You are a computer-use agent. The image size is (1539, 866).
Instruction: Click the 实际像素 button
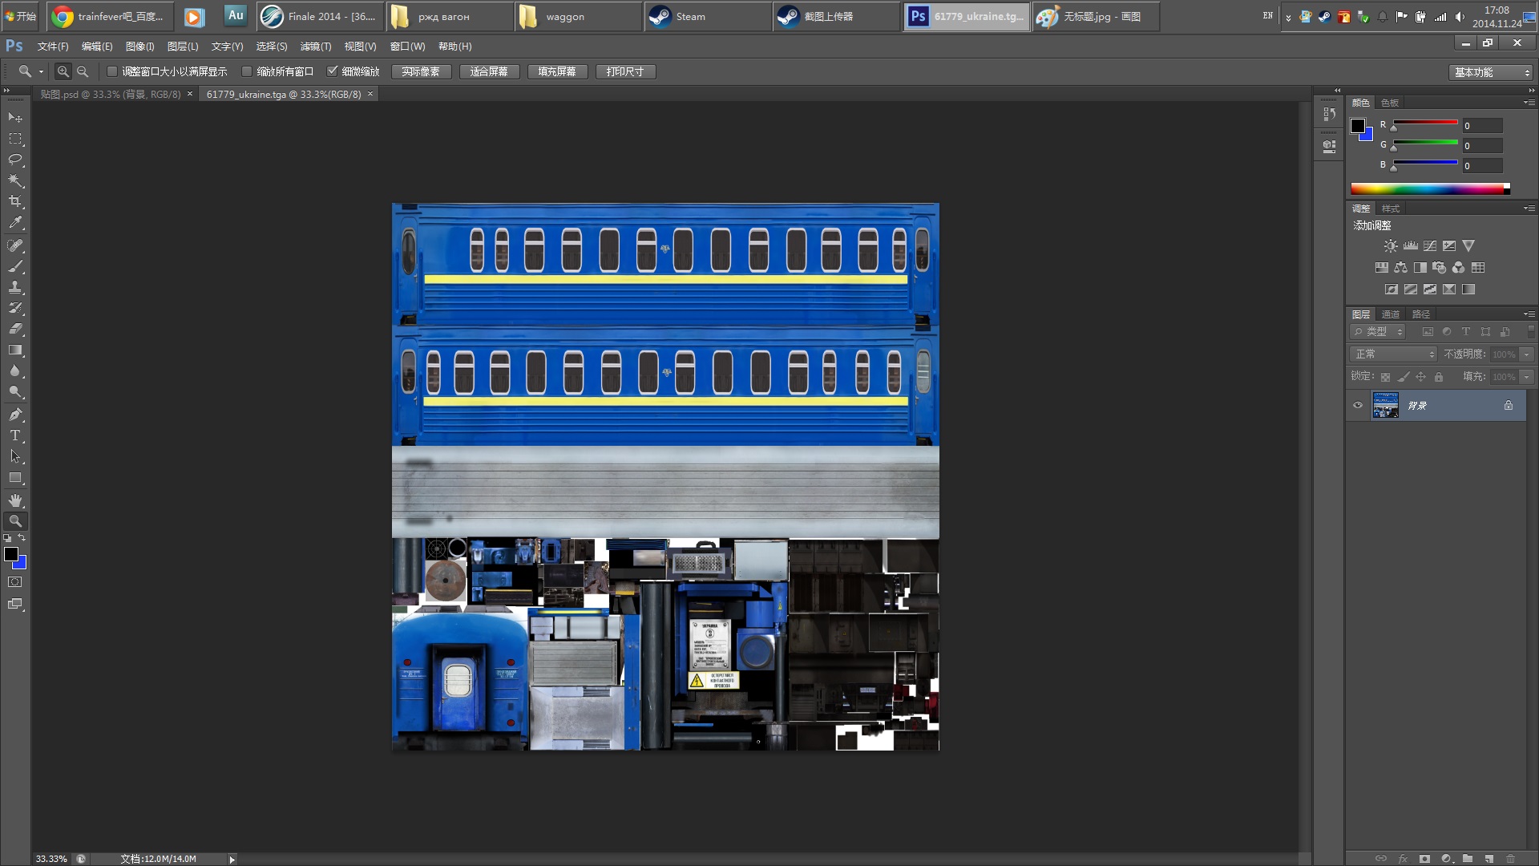coord(421,72)
